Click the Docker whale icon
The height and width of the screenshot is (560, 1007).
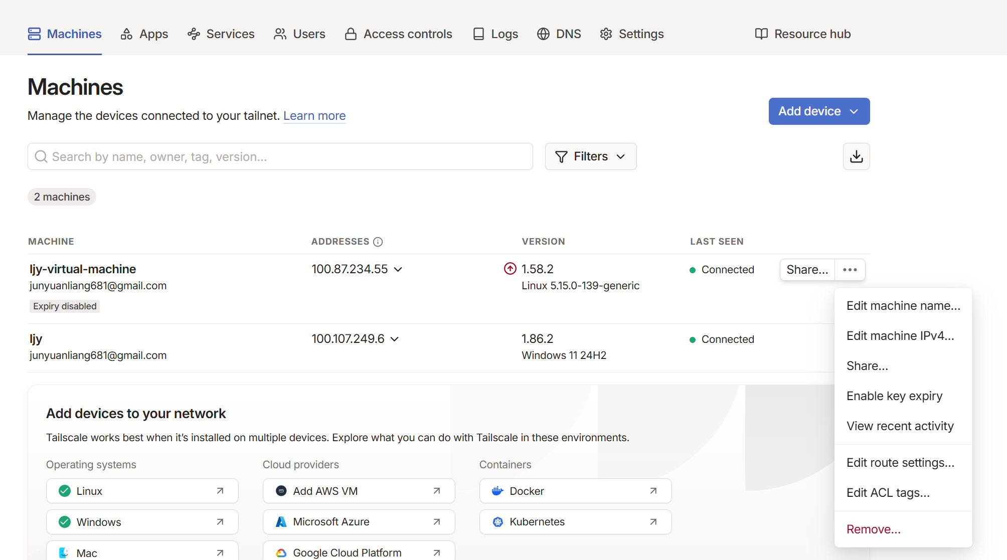497,491
